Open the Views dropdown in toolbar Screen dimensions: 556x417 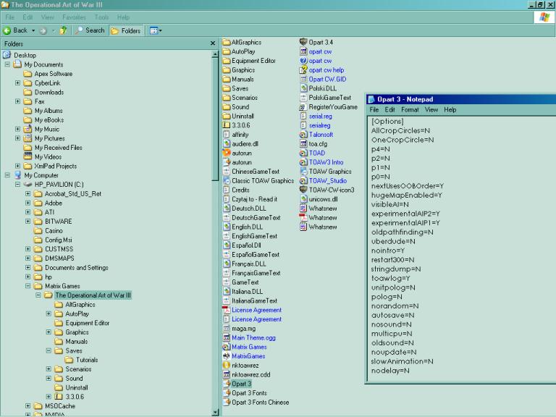[x=156, y=31]
